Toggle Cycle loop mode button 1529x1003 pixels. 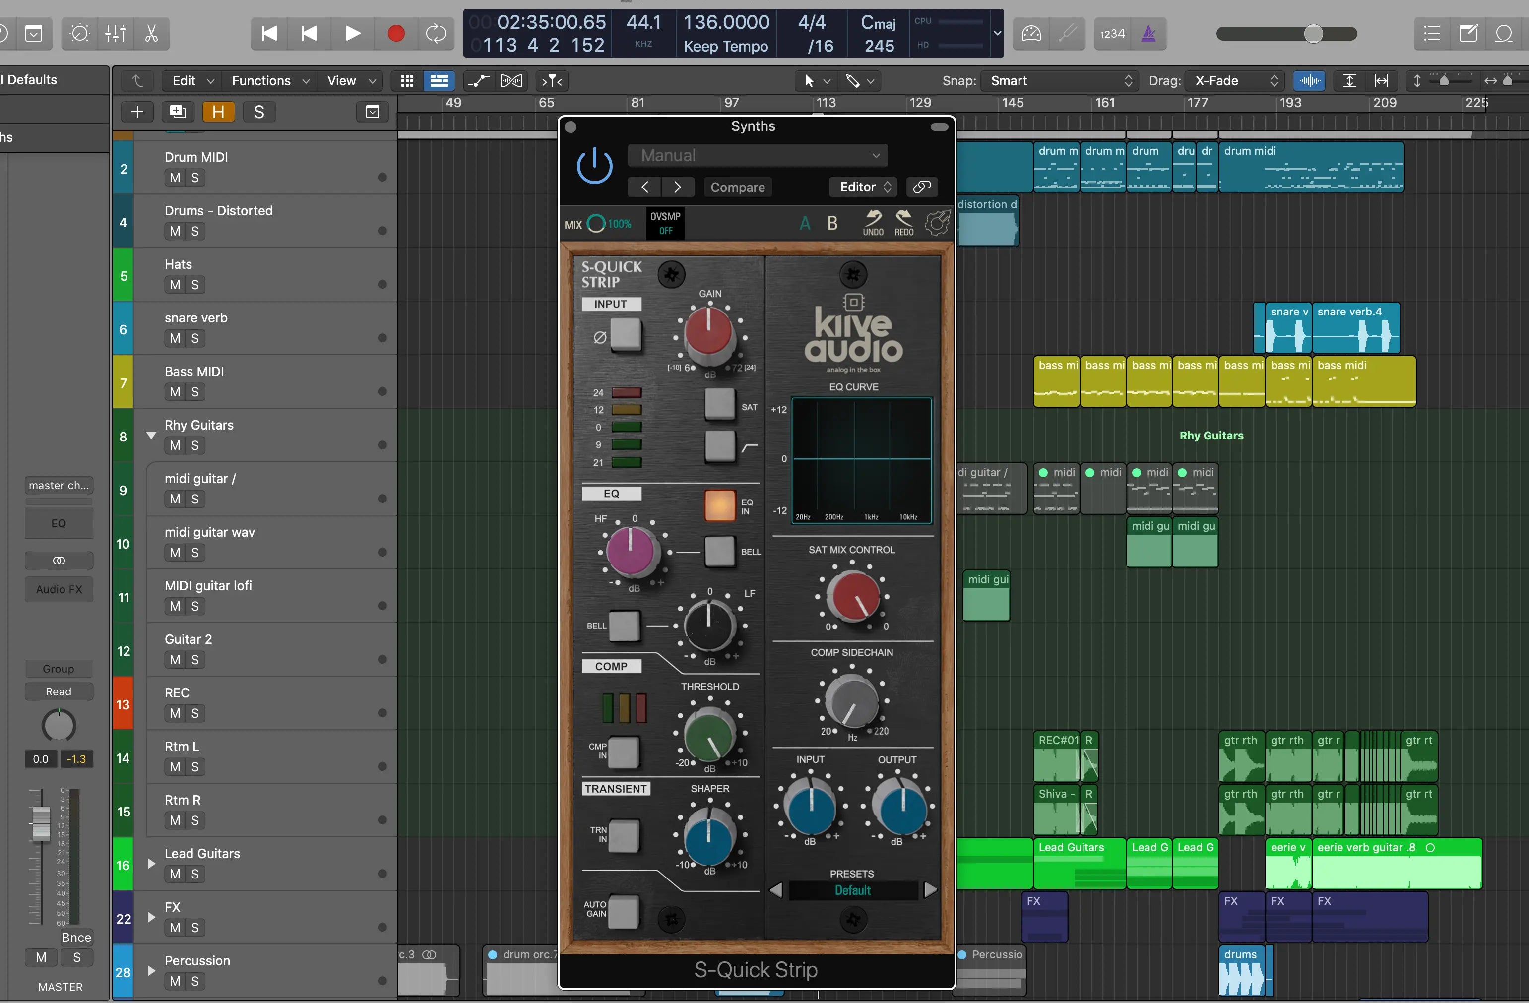(435, 33)
